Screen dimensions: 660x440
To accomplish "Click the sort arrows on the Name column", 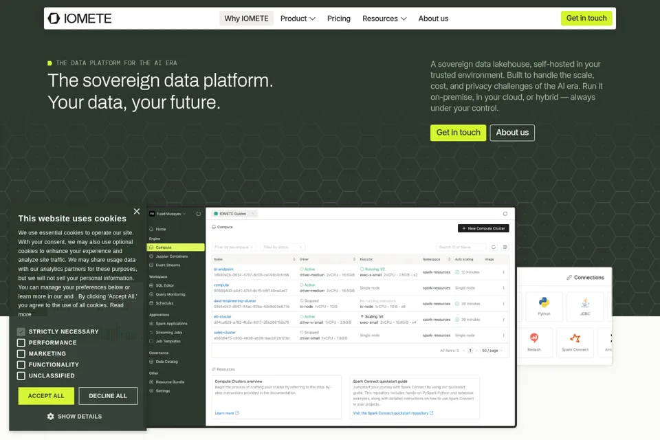I will coord(294,259).
